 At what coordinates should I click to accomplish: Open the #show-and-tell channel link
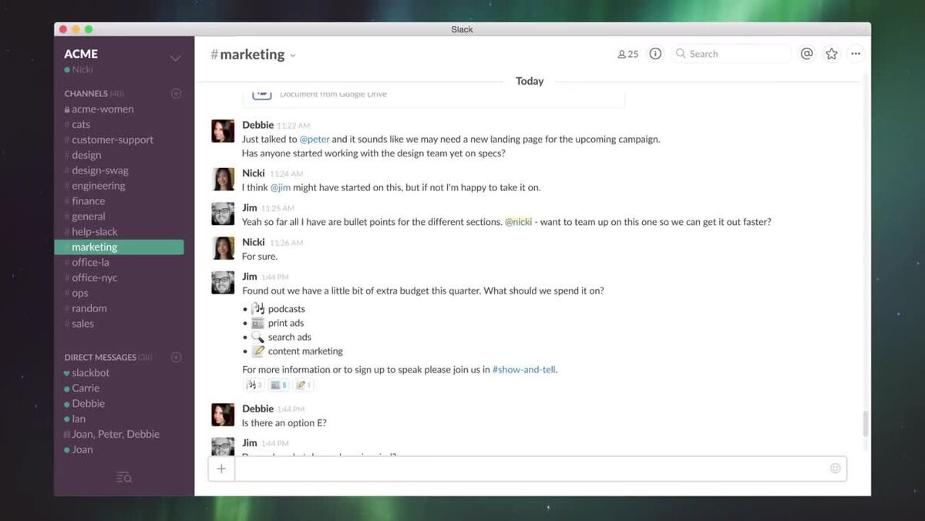(x=524, y=370)
